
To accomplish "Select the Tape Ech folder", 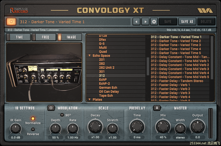I will [106, 96].
